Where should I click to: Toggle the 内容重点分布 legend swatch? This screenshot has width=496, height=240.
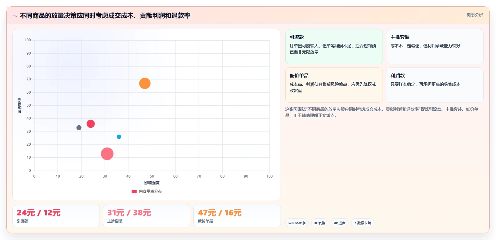point(134,191)
